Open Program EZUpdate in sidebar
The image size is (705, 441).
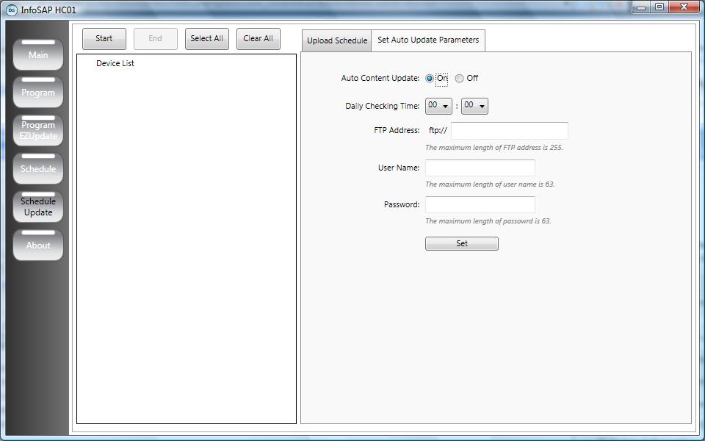(x=38, y=131)
